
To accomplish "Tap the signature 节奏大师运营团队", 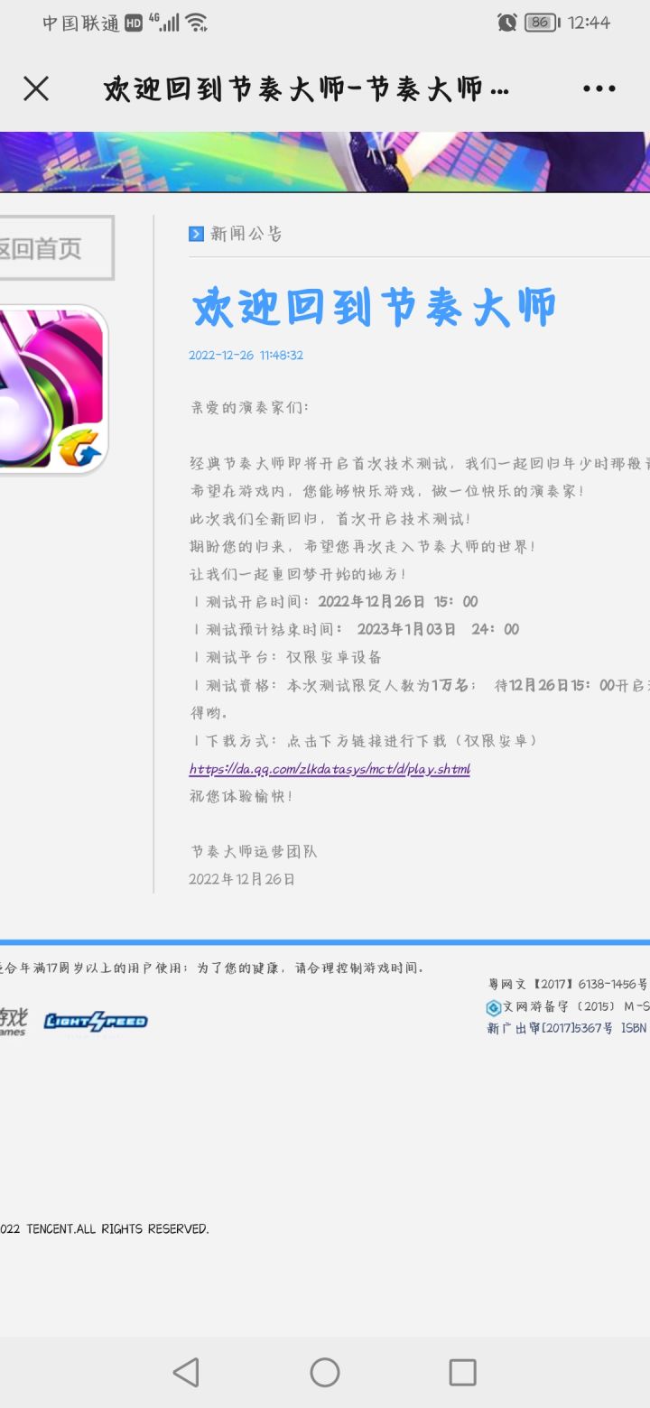I will (254, 851).
